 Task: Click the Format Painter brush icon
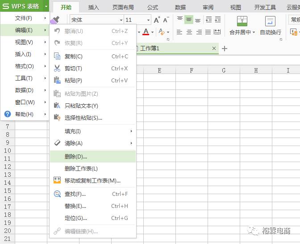pos(55,20)
